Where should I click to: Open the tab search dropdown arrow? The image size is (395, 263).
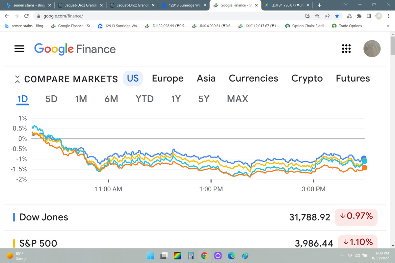(x=345, y=5)
